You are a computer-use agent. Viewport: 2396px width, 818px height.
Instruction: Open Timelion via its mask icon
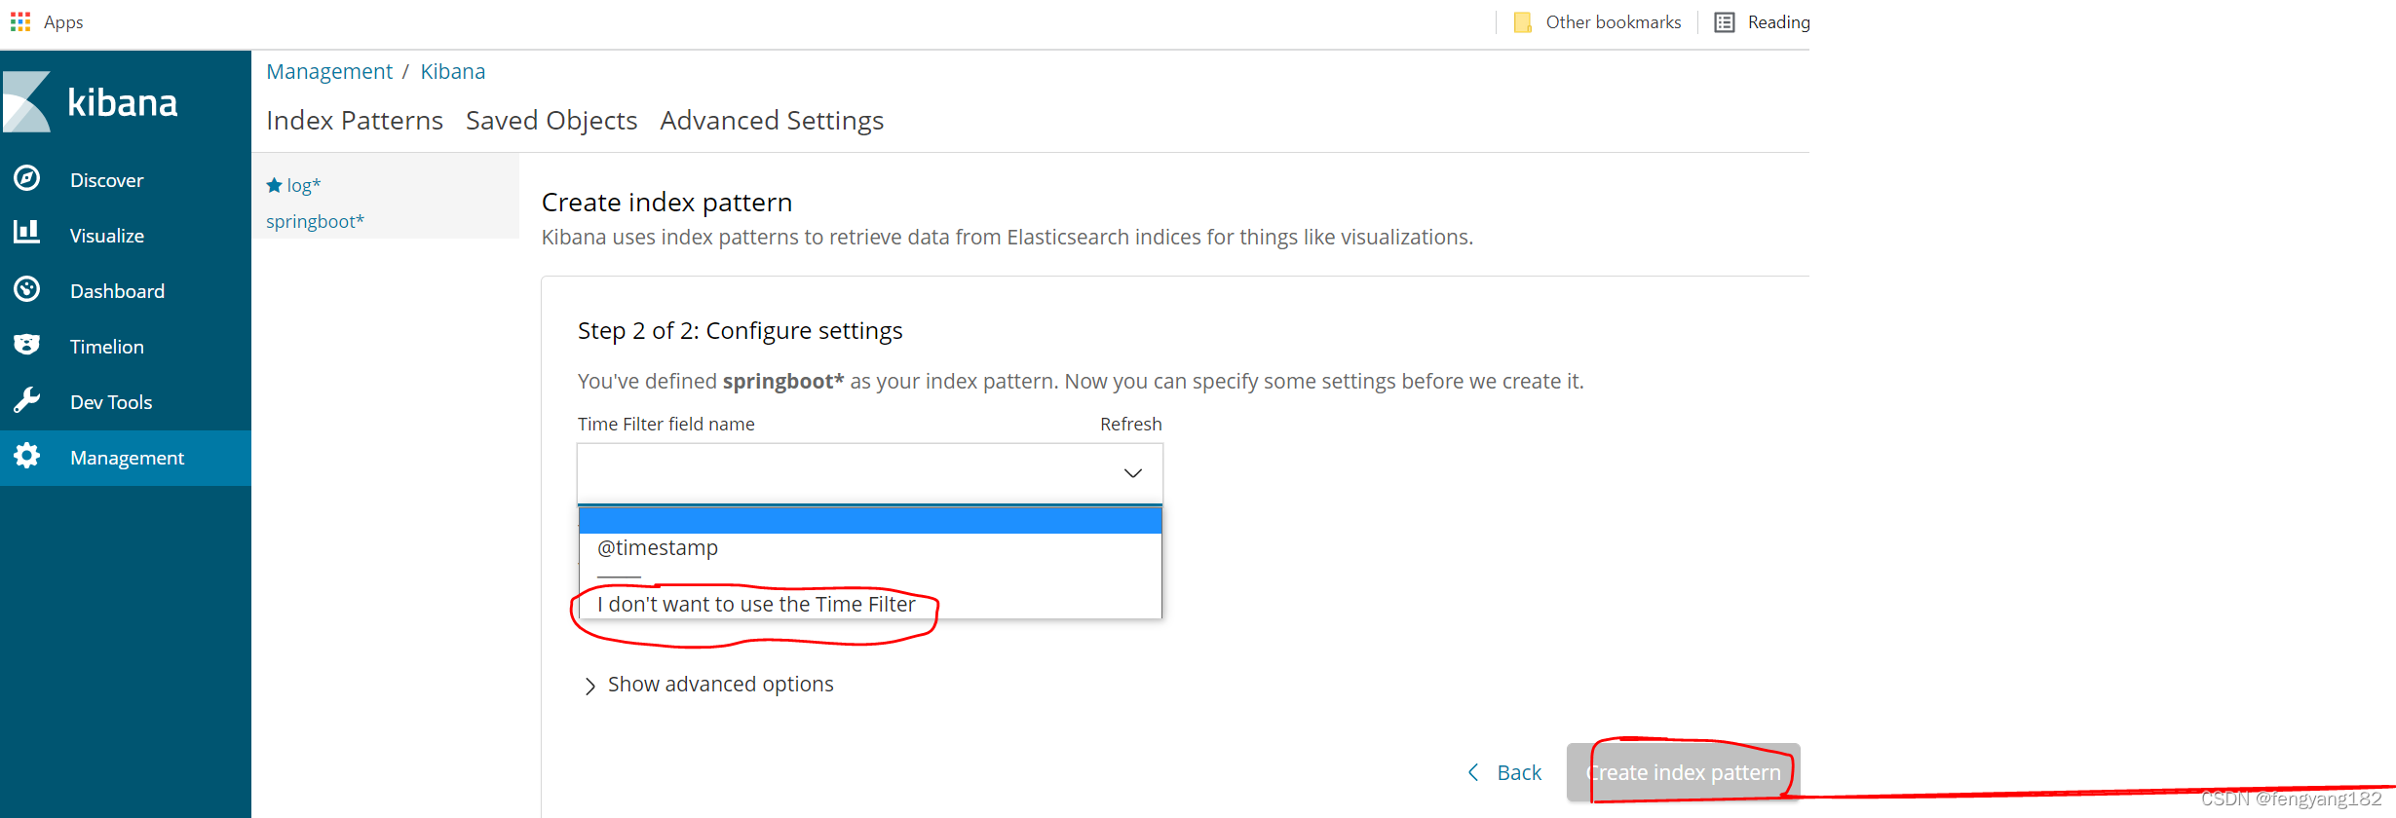(27, 345)
